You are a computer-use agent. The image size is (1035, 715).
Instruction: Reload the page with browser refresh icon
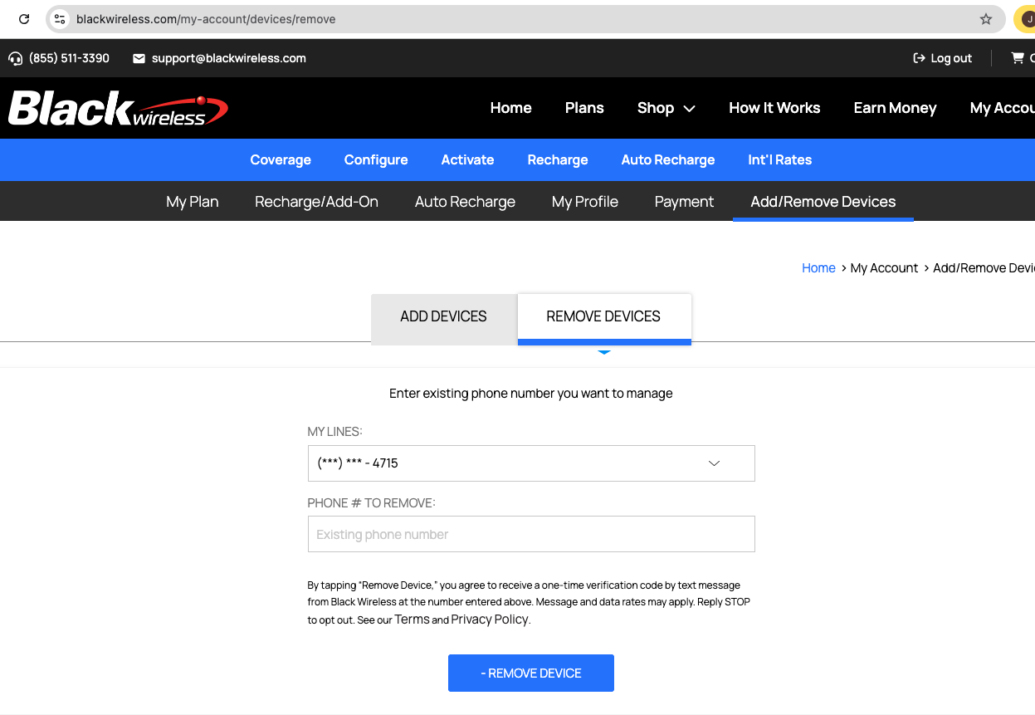pyautogui.click(x=24, y=18)
